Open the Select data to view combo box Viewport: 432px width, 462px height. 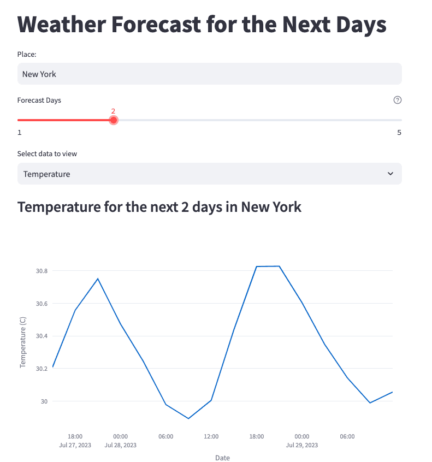(210, 174)
